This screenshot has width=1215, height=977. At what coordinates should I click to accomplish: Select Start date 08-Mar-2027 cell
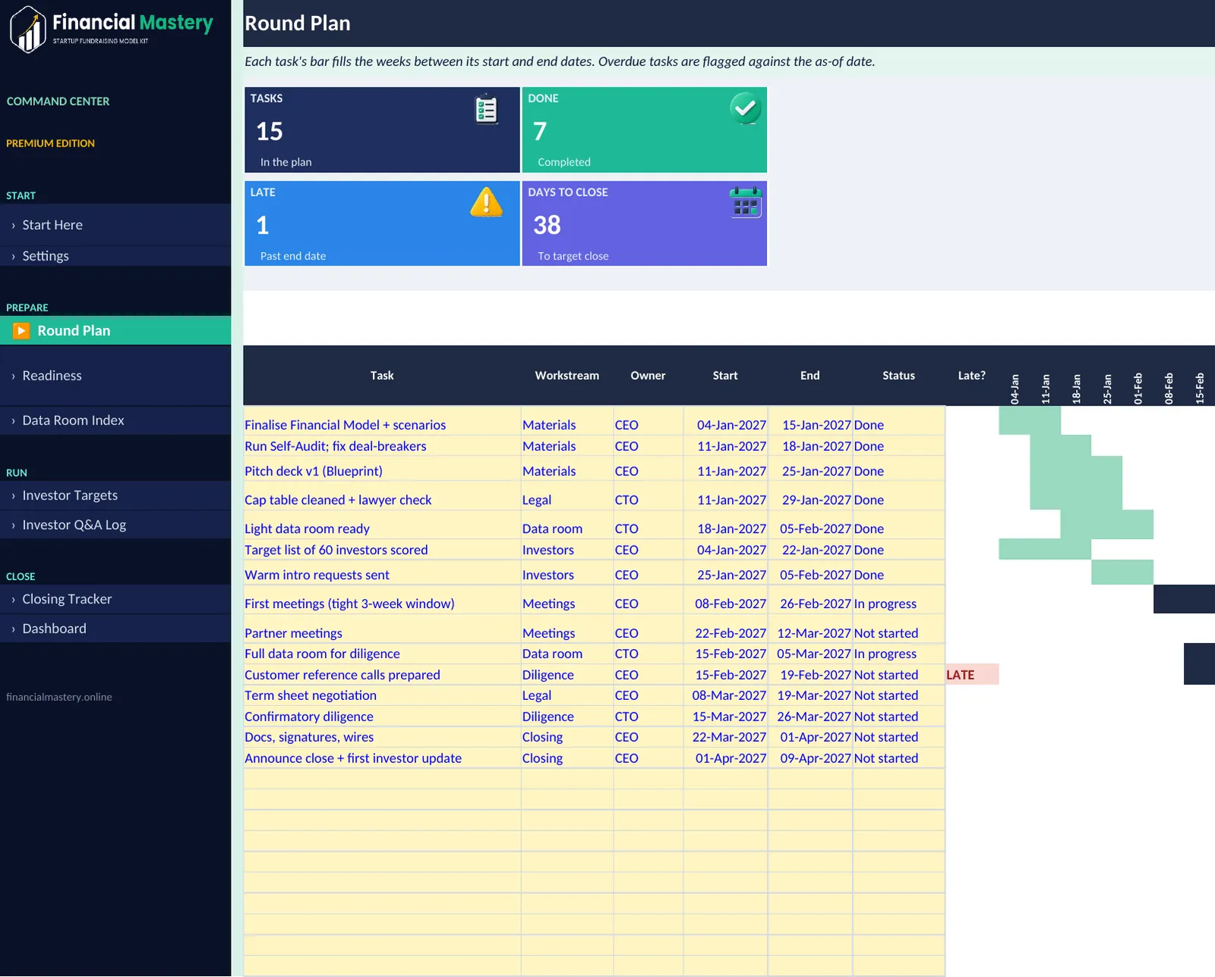tap(725, 695)
